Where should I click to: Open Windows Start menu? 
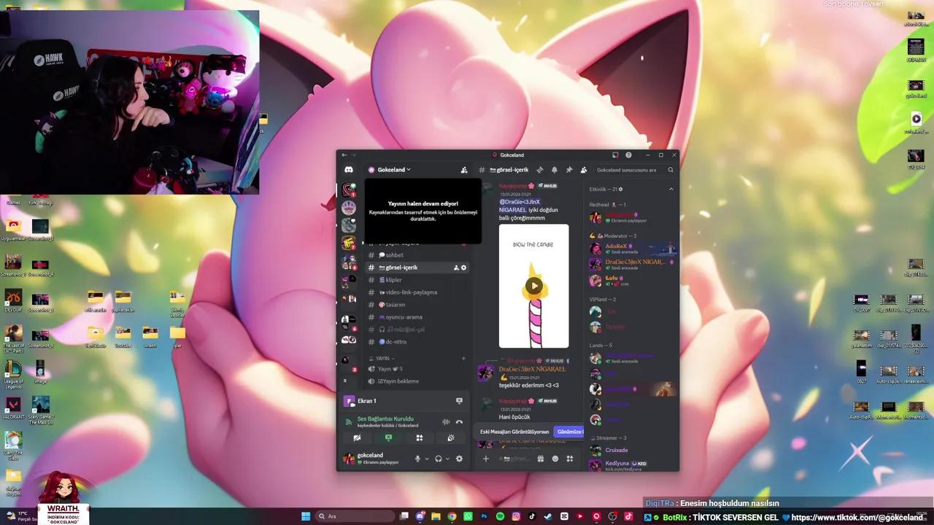[x=306, y=516]
